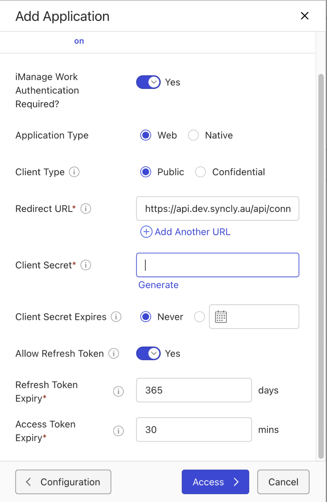
Task: Open the Refresh Token Expiry info tooltip
Action: (118, 391)
